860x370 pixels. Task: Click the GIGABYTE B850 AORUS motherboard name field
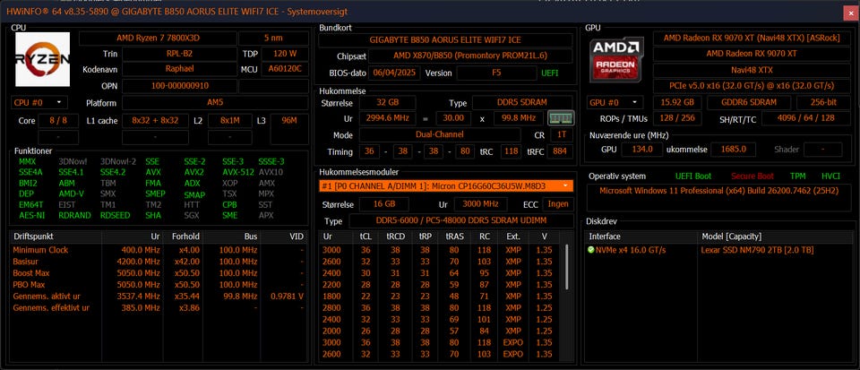[446, 41]
